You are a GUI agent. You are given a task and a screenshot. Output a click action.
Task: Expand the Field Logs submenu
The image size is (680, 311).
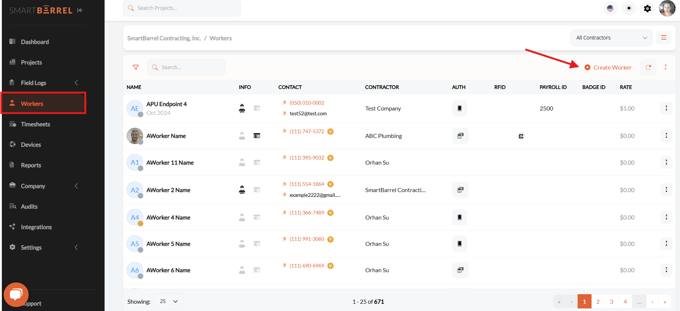point(76,83)
